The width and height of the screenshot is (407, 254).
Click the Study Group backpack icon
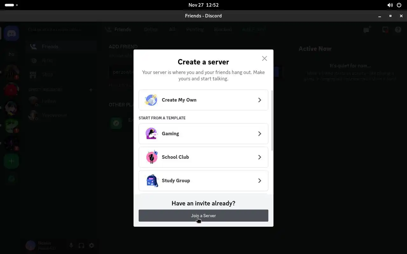pos(152,181)
